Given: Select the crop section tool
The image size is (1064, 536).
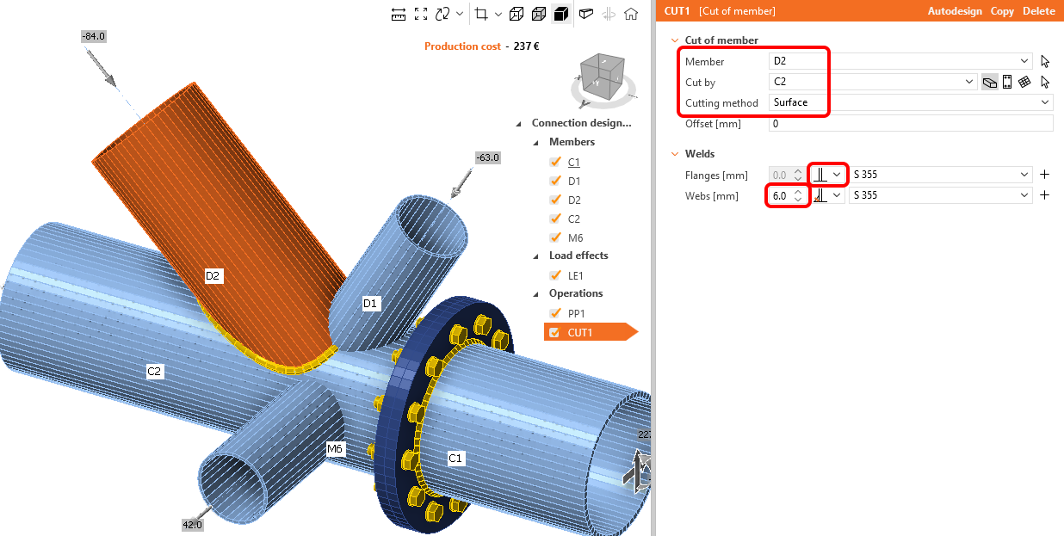Looking at the screenshot, I should (481, 14).
